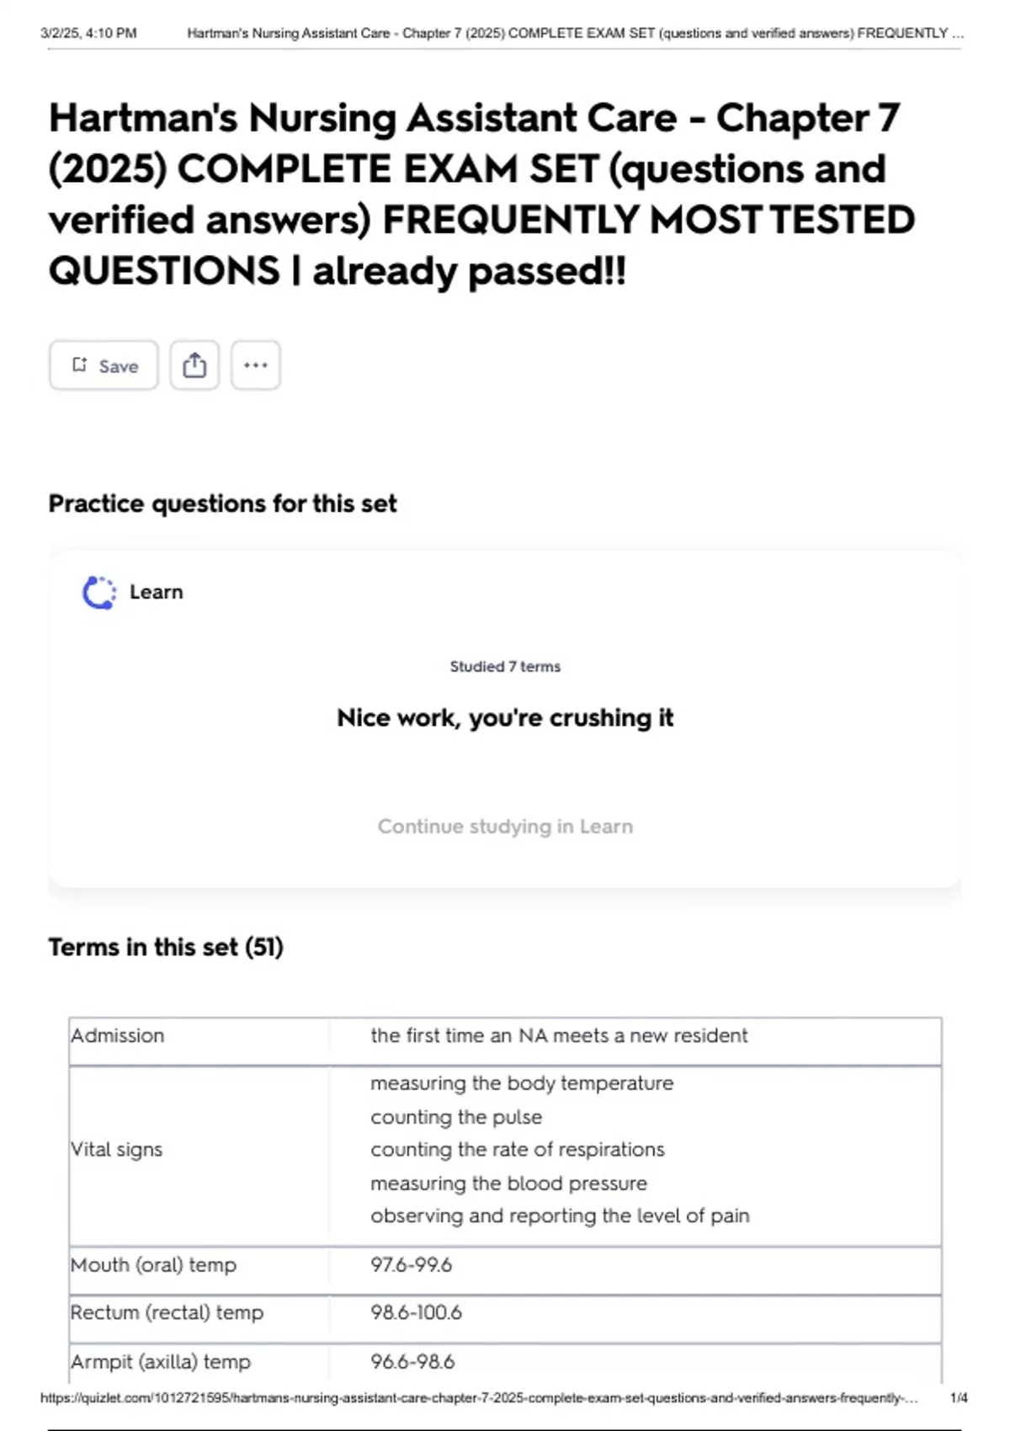Click "counting the pulse" definition line
The height and width of the screenshot is (1431, 1010).
tap(456, 1117)
